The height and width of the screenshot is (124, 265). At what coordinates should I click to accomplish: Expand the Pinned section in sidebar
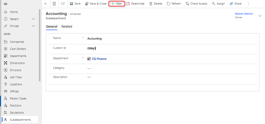tap(33, 26)
